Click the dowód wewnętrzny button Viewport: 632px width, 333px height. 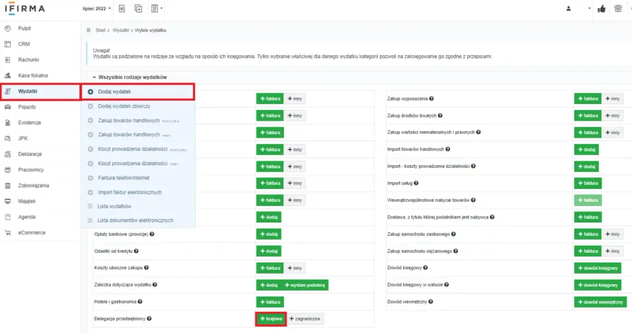pos(600,302)
